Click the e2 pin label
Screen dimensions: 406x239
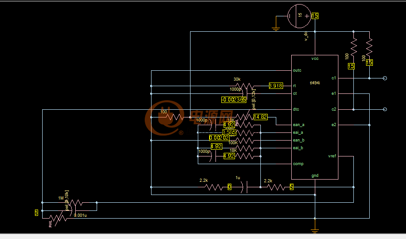(x=334, y=125)
